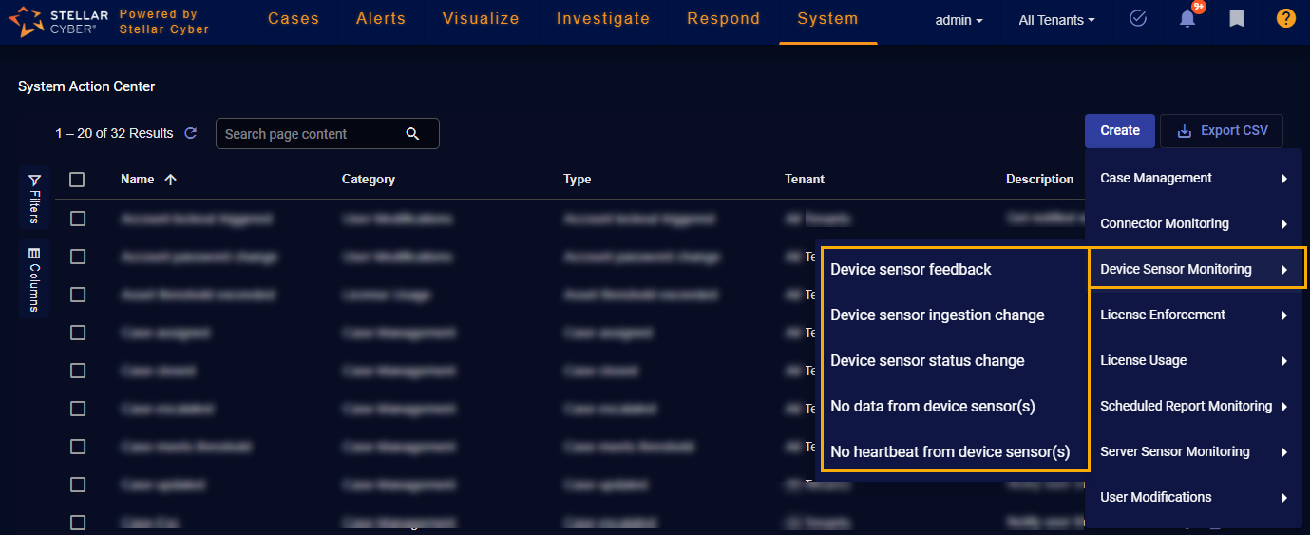The image size is (1310, 535).
Task: Open the admin user dropdown
Action: point(959,20)
